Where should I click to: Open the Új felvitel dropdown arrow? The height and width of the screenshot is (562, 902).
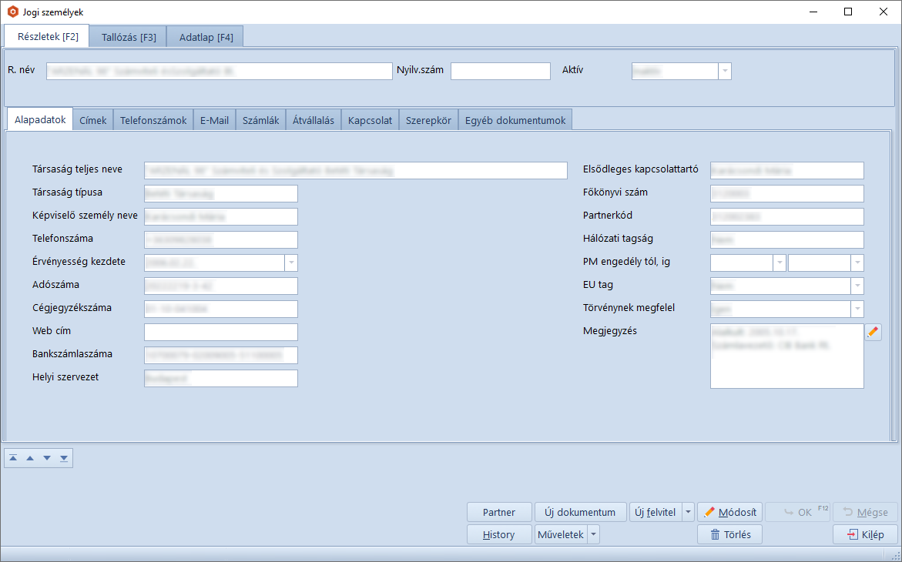(x=688, y=512)
